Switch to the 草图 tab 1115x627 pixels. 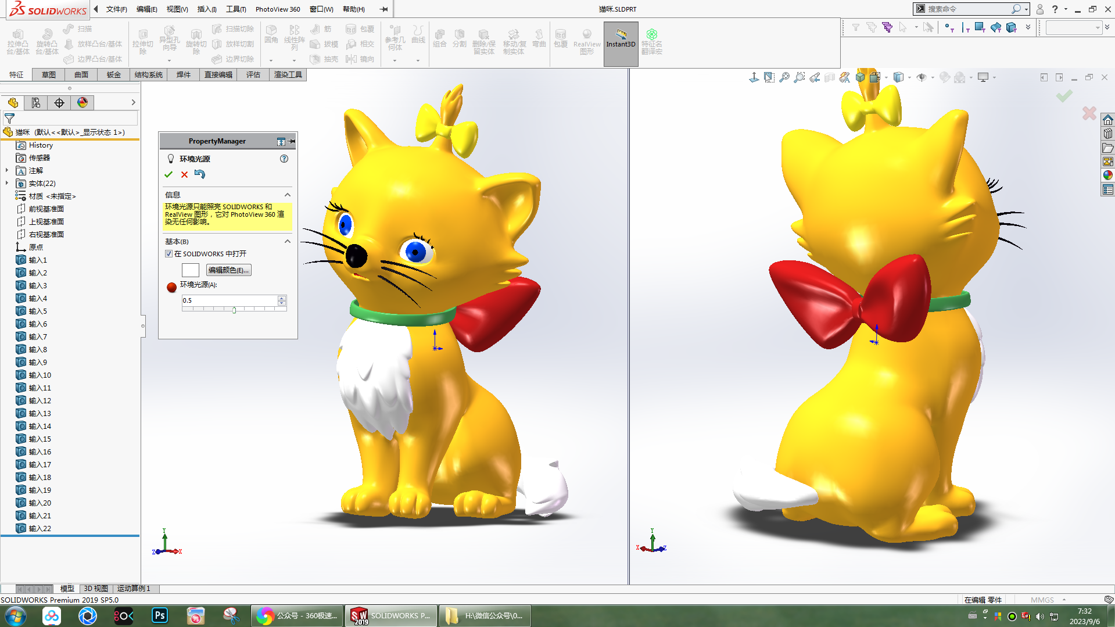click(49, 75)
